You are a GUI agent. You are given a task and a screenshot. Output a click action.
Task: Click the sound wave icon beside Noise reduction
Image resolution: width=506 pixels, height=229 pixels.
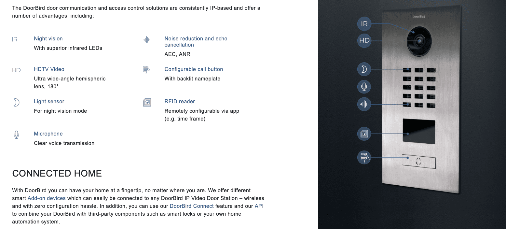pyautogui.click(x=146, y=40)
